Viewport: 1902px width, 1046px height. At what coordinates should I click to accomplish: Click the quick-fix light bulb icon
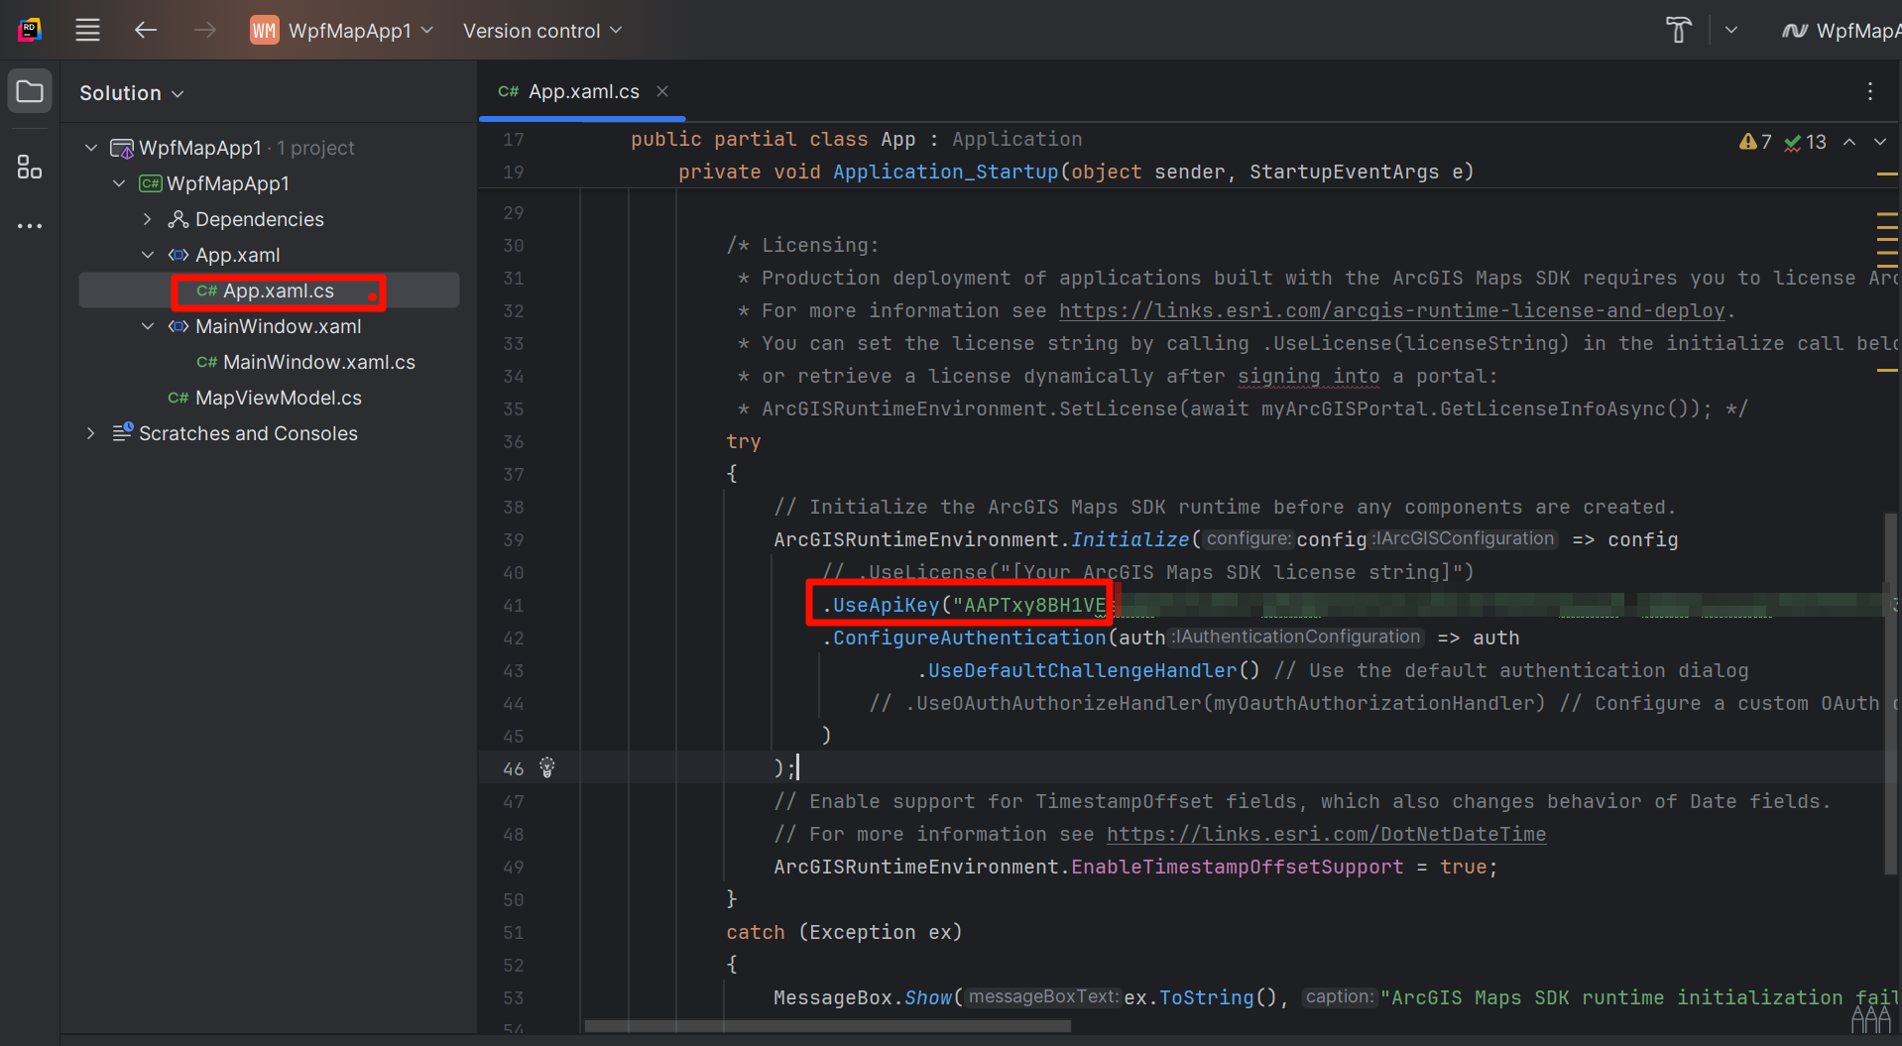coord(546,767)
